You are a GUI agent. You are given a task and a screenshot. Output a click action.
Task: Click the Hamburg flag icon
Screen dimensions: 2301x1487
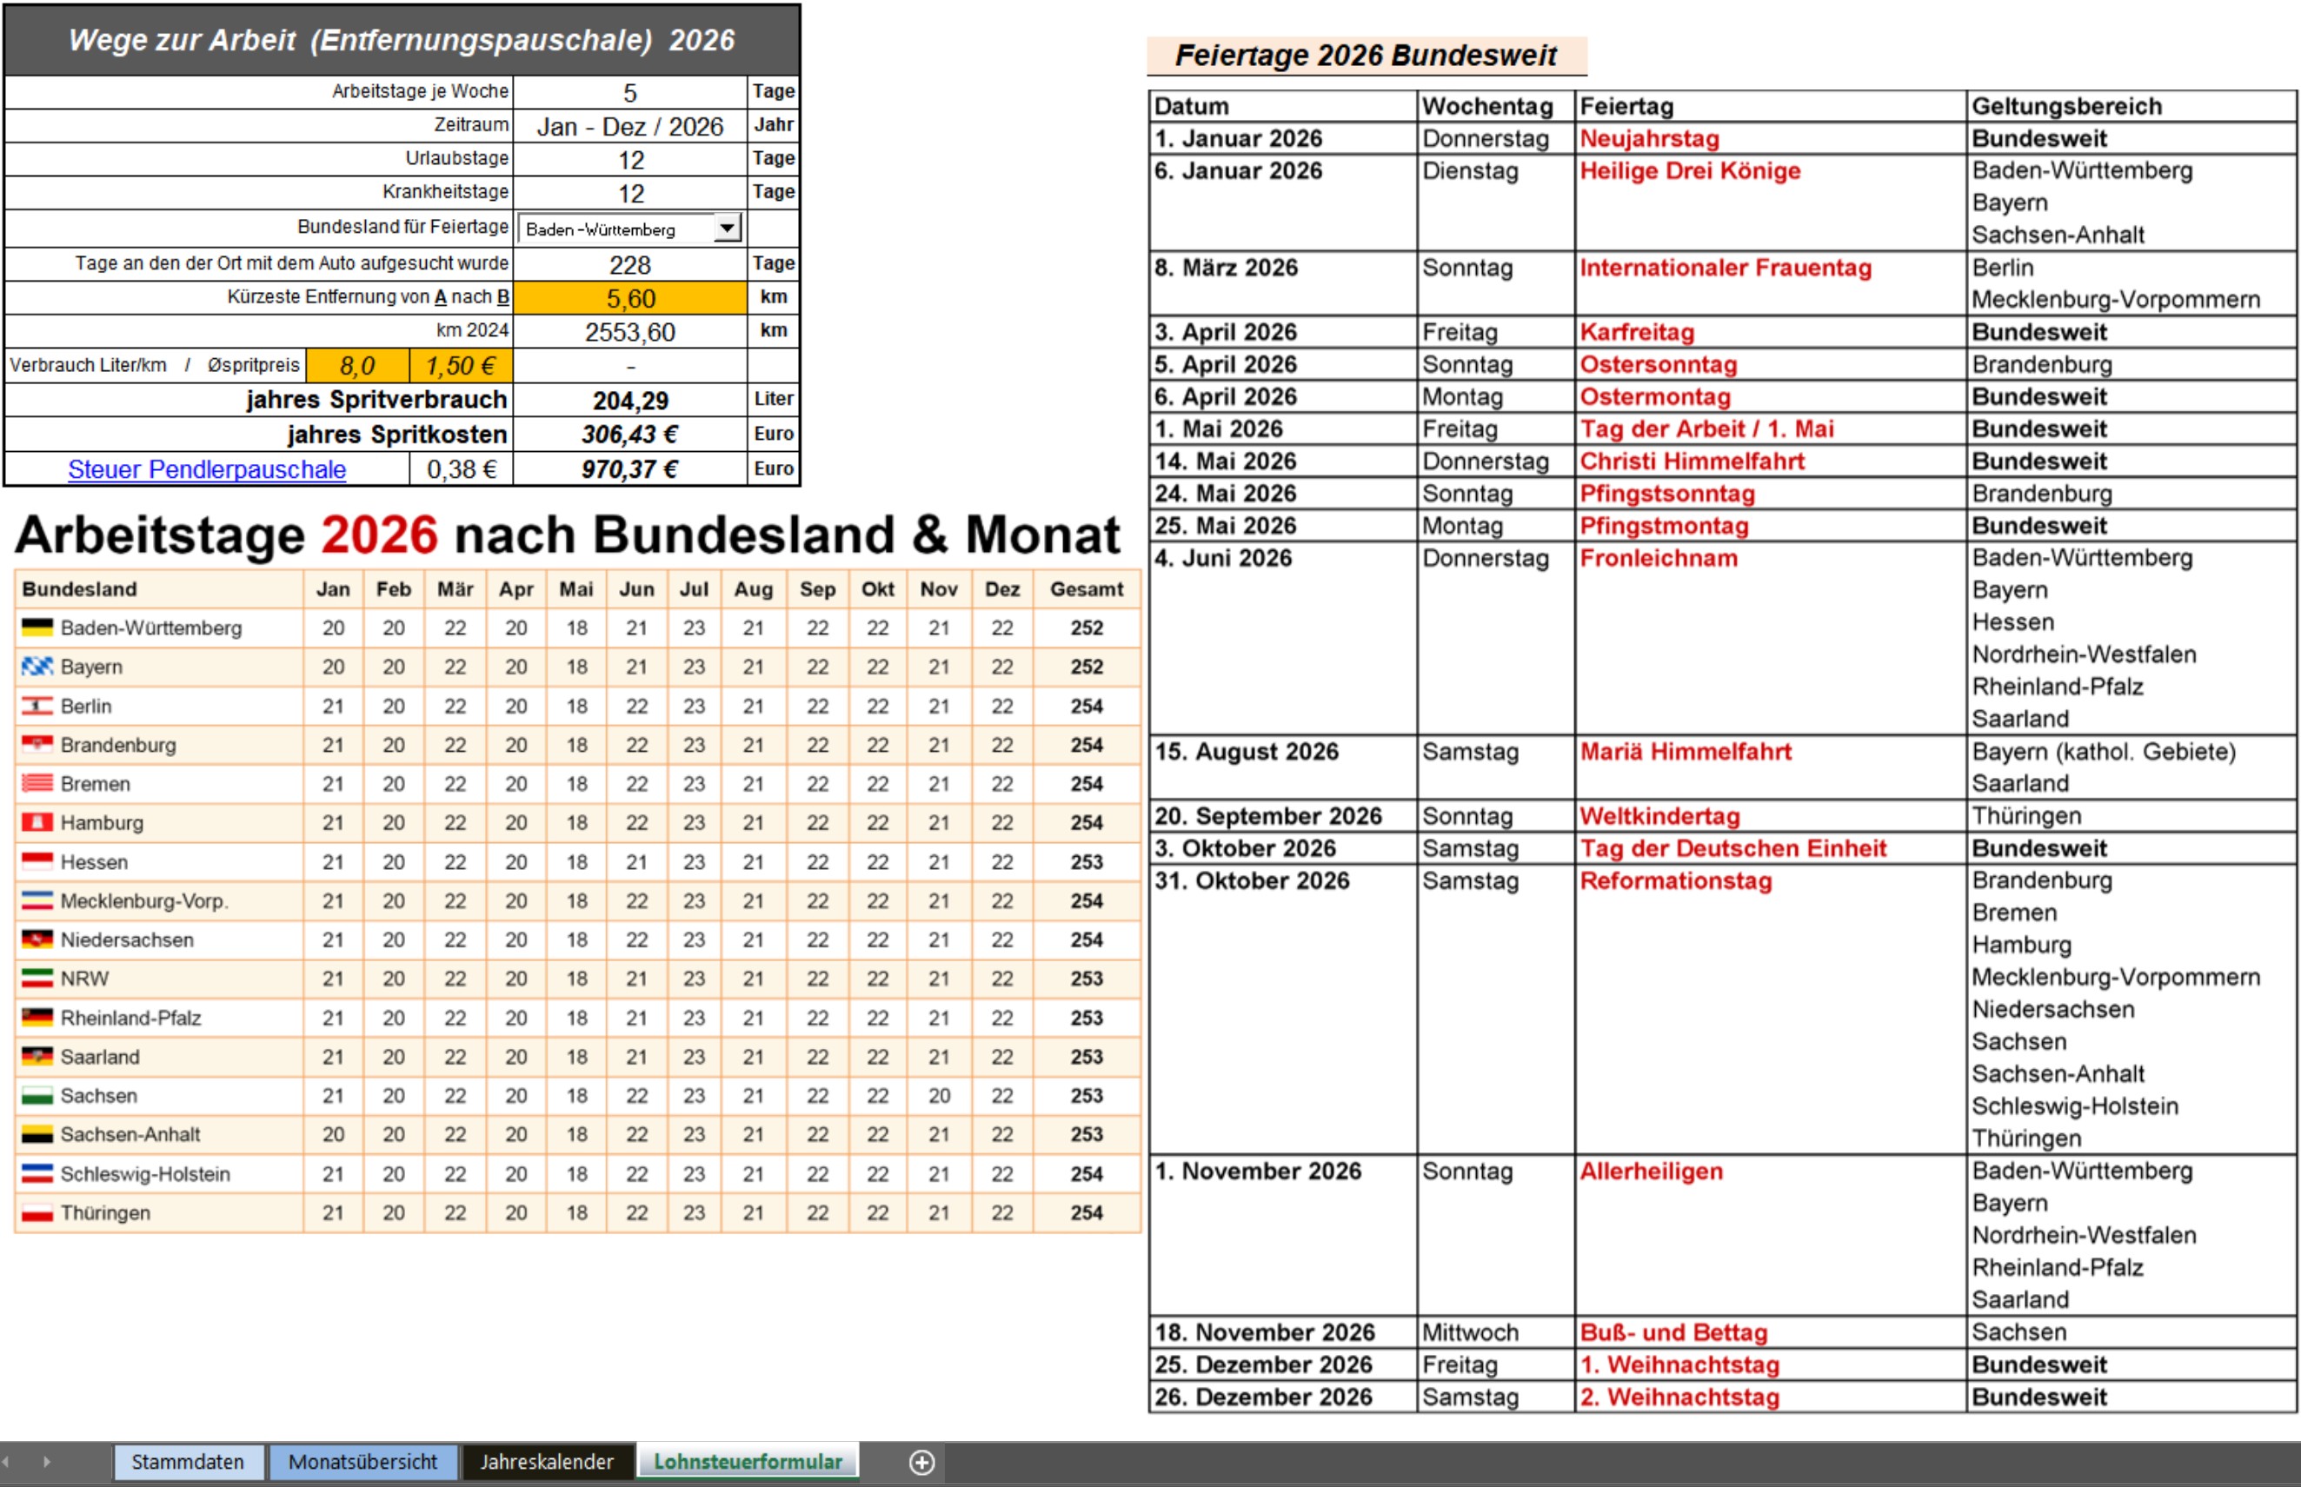(37, 823)
